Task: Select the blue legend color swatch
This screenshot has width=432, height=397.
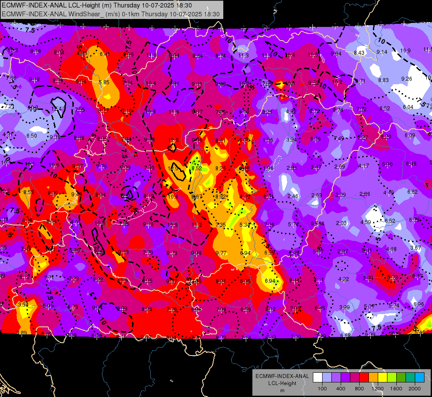Action: coord(420,378)
